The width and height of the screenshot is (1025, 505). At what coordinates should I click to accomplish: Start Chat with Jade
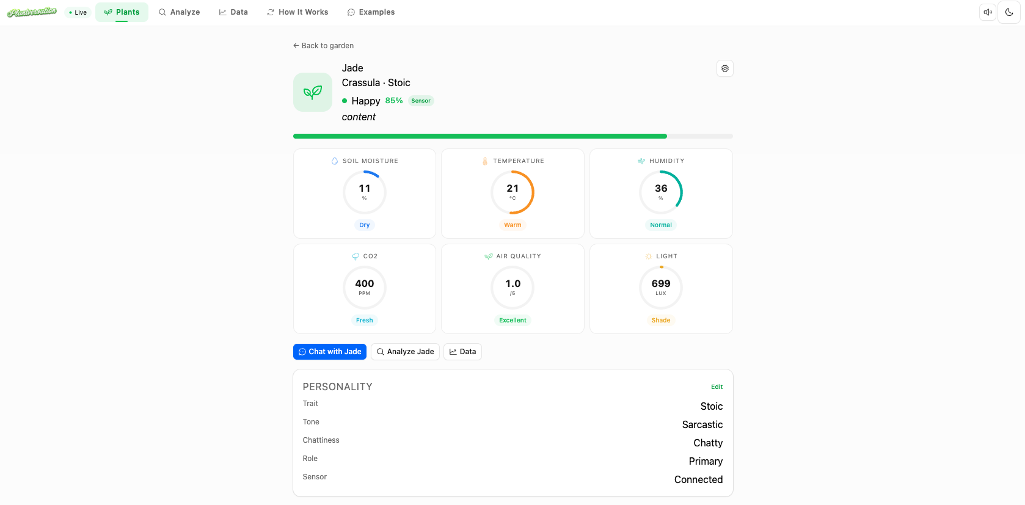[330, 352]
